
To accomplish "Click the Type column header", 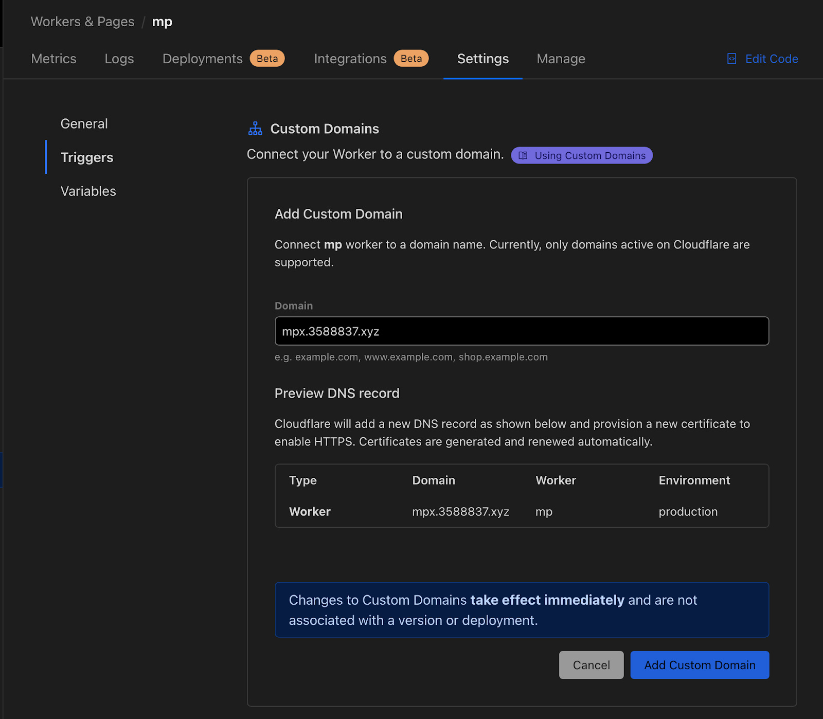I will pos(302,480).
